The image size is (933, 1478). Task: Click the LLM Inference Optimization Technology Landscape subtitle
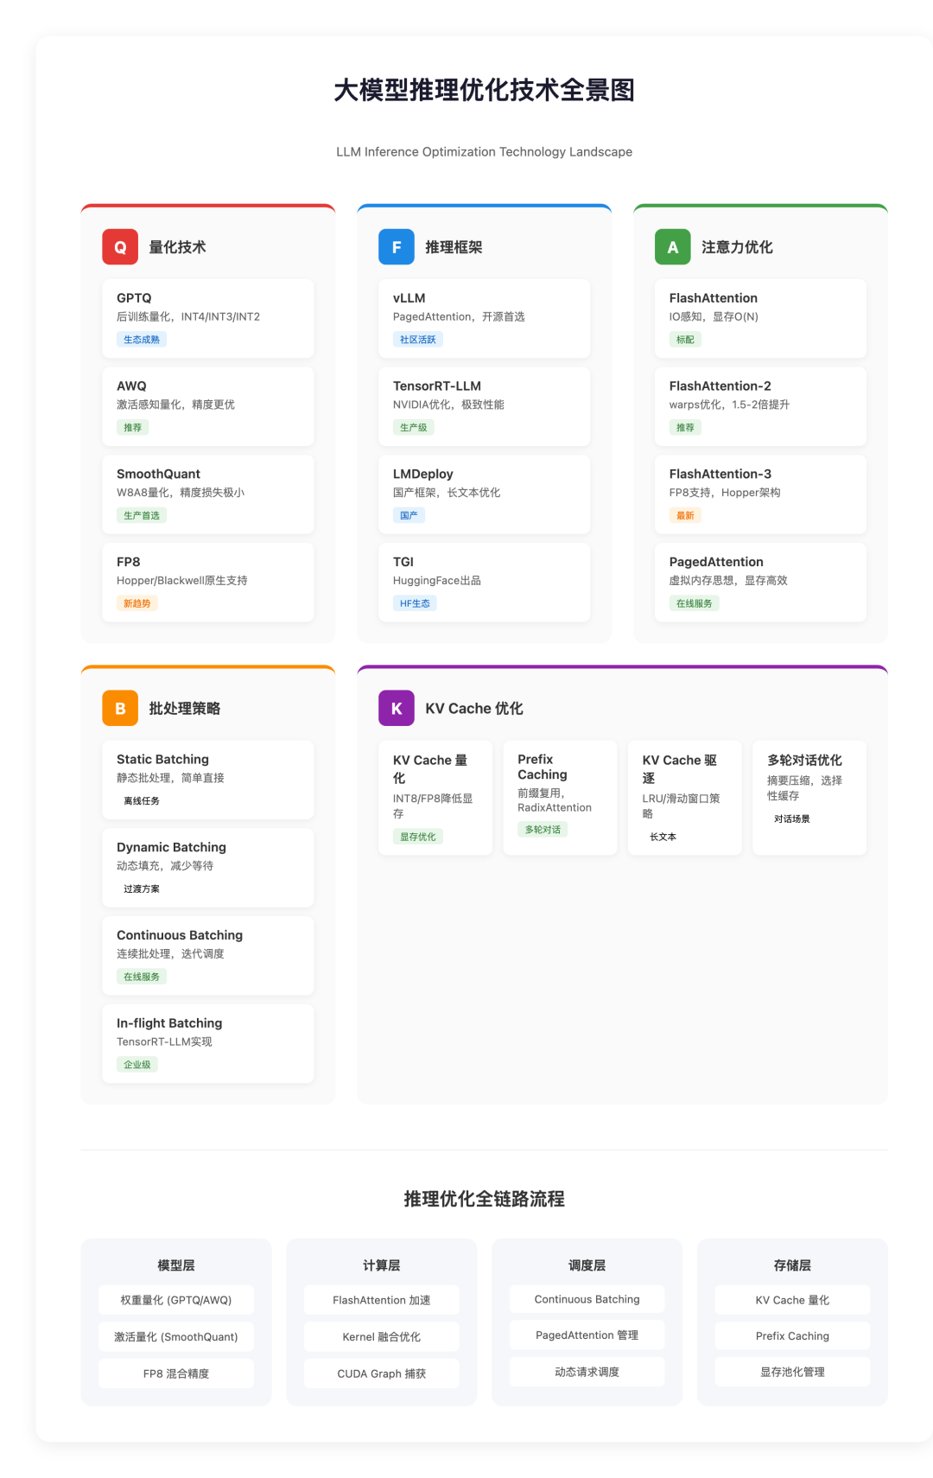coord(484,152)
